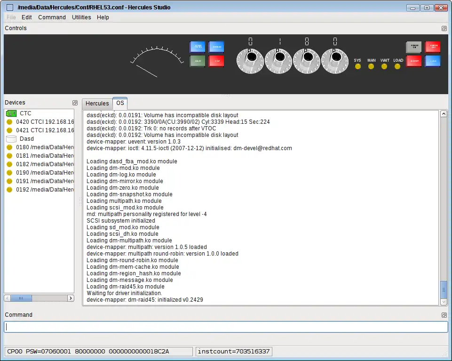Click the red Interrupt button
452x361 pixels.
[413, 61]
